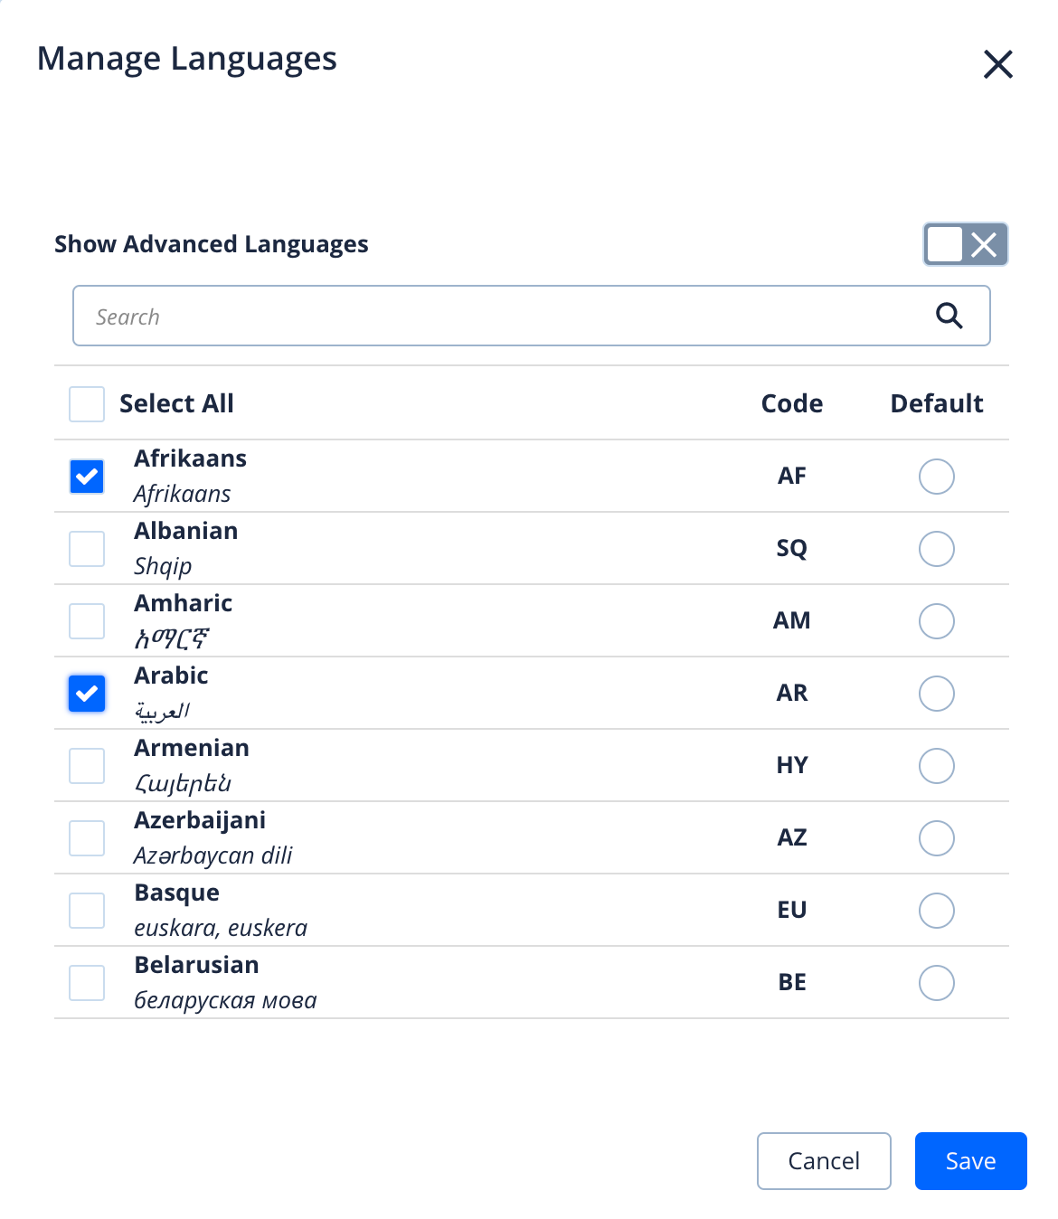Choose Arabic as the default radio
Image resolution: width=1058 pixels, height=1219 pixels.
pyautogui.click(x=936, y=694)
